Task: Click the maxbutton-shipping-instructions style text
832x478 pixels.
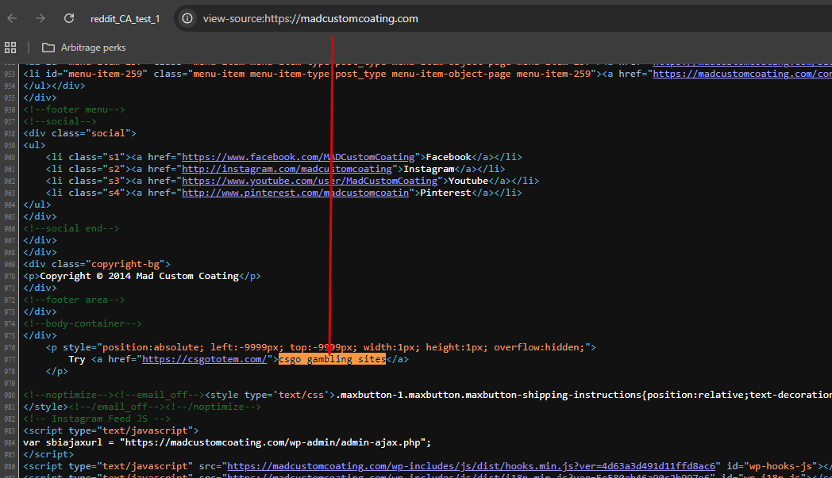Action: tap(584, 395)
